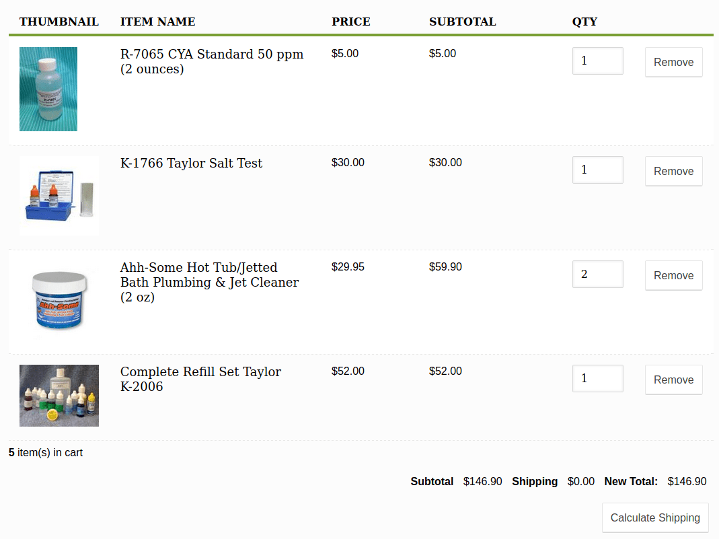Focus quantity field for Complete Refill Set
Screen dimensions: 719x539
[598, 378]
